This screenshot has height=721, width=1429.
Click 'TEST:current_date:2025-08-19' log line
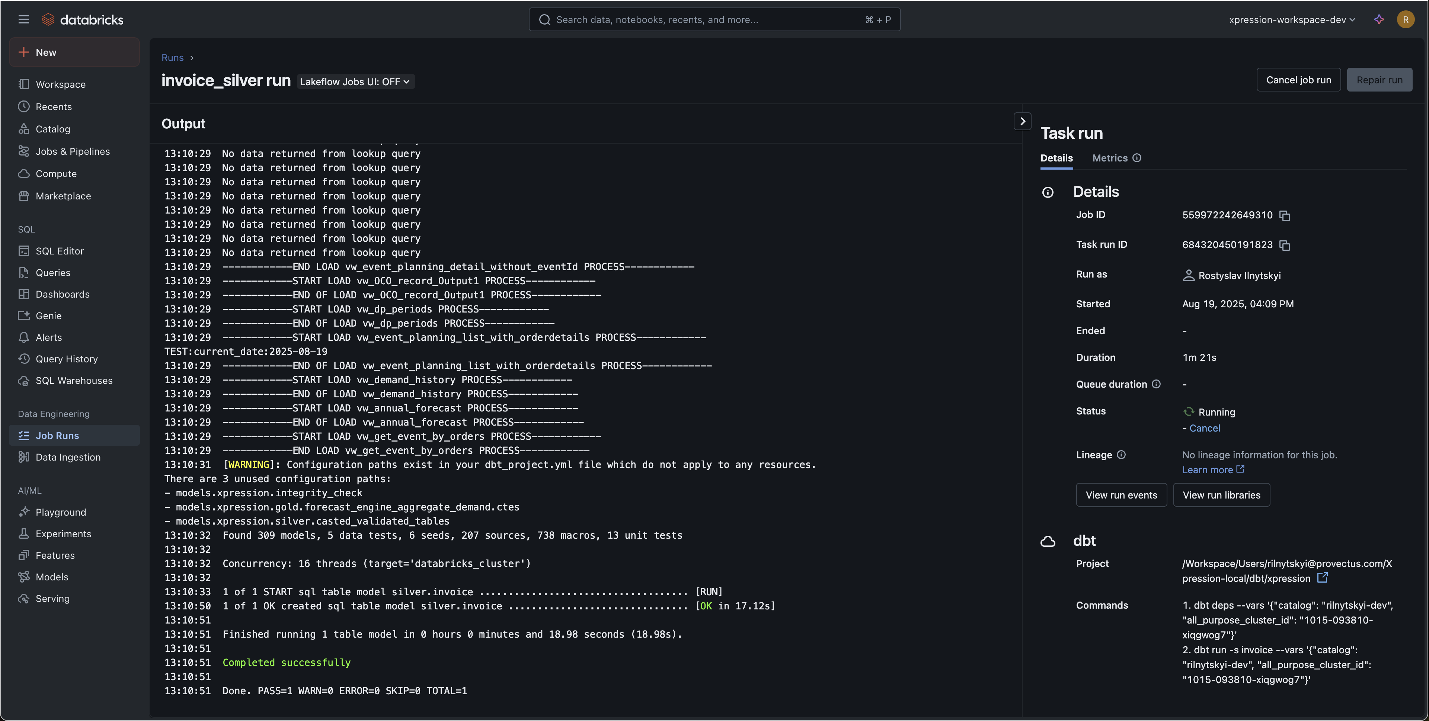coord(246,352)
